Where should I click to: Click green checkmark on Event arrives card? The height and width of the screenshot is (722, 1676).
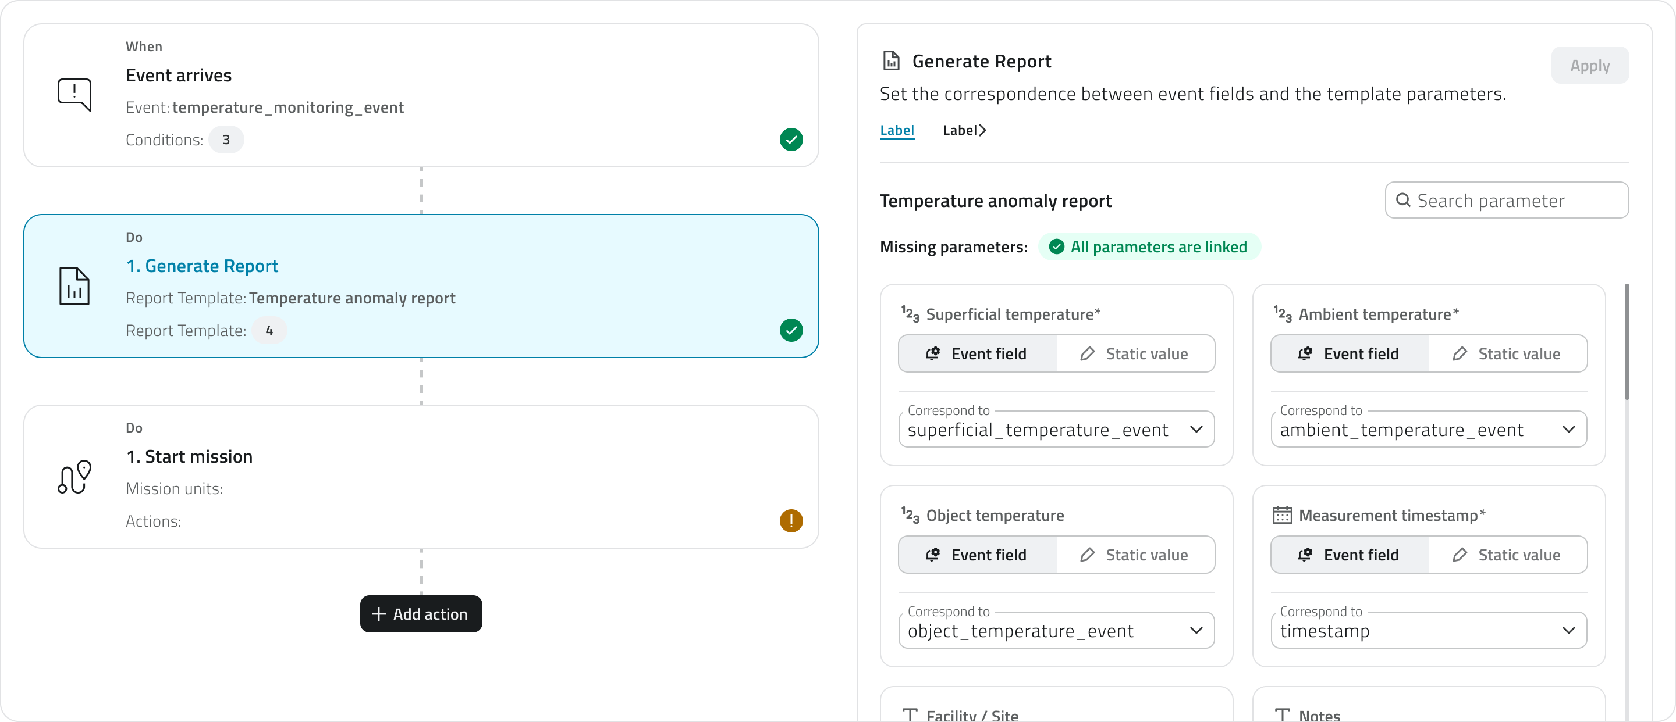point(791,140)
